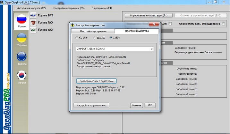Select the KL-Line adapter radio button
Image resolution: width=230 pixels, height=134 pixels.
click(x=77, y=38)
